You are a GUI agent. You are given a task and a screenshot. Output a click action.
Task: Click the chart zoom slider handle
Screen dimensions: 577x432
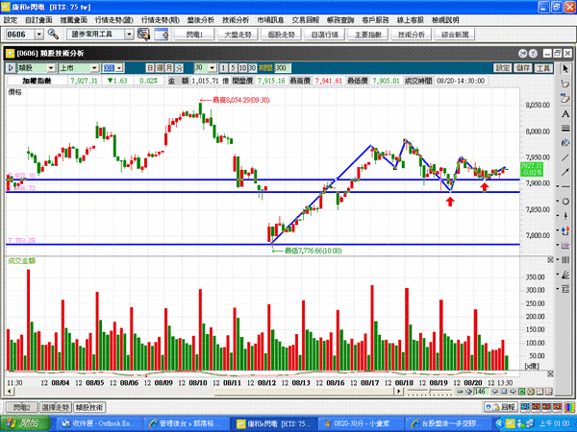pos(432,392)
